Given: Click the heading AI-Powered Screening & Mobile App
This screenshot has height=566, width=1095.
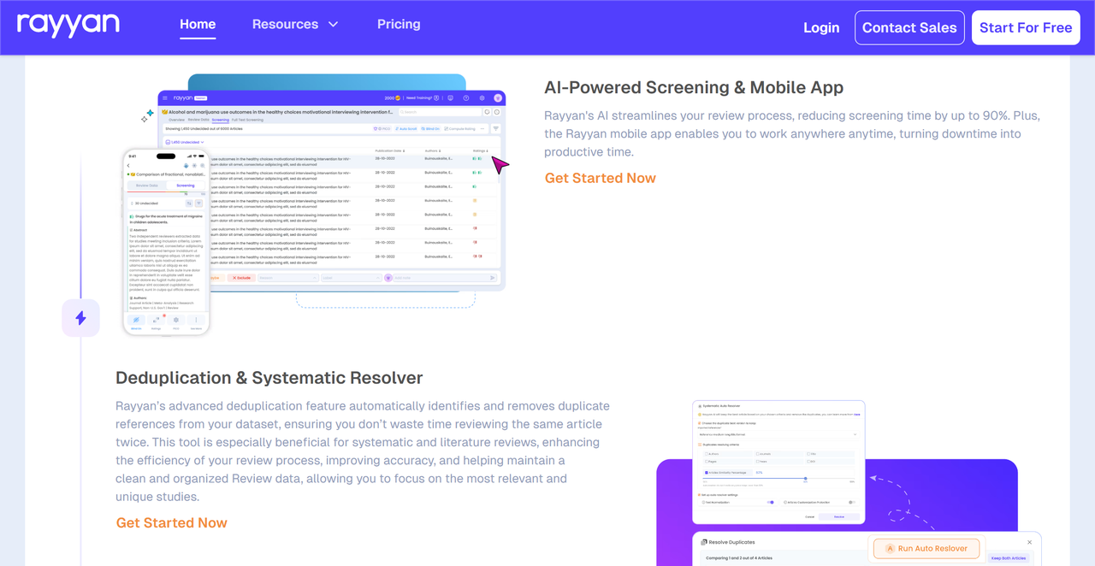Looking at the screenshot, I should point(694,87).
